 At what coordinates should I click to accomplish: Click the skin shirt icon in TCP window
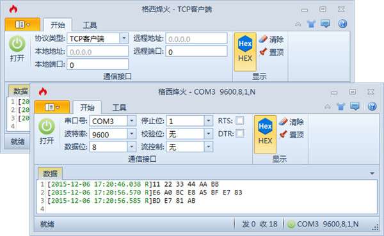[x=311, y=24]
